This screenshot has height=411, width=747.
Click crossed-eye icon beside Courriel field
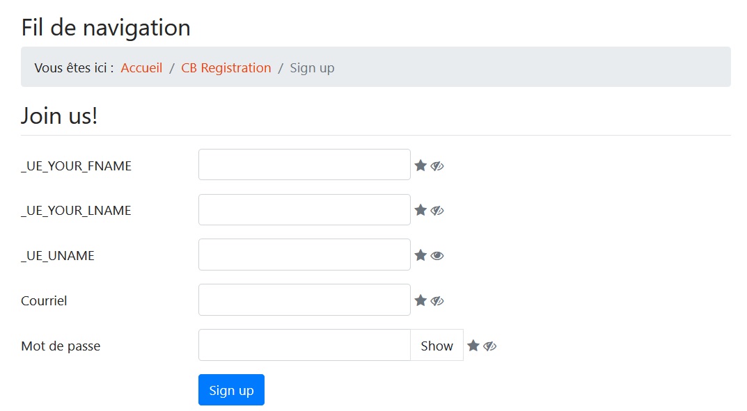pyautogui.click(x=437, y=301)
